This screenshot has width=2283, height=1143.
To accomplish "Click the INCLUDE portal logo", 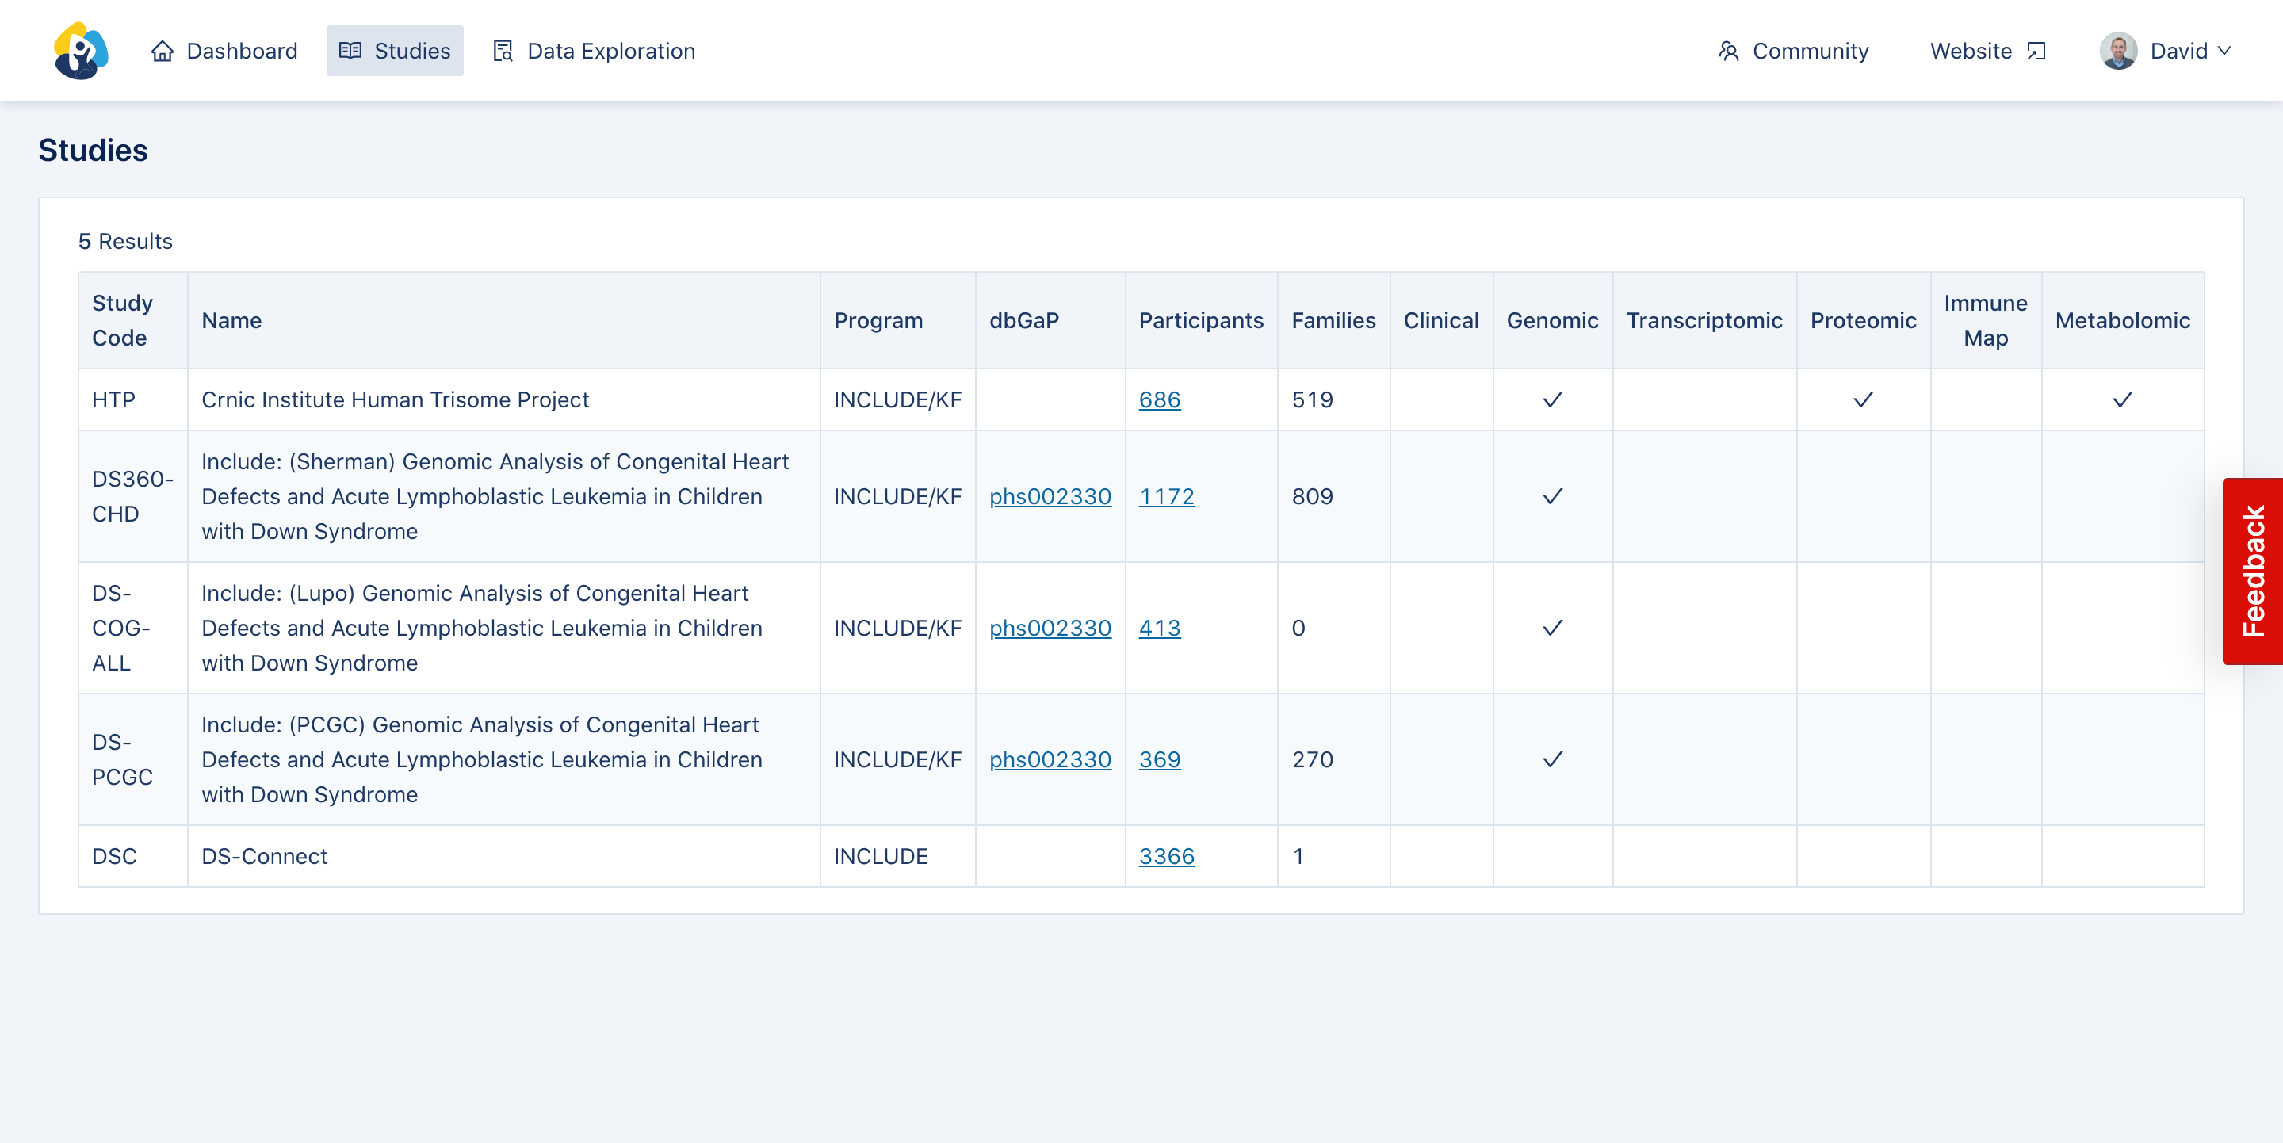I will 81,51.
